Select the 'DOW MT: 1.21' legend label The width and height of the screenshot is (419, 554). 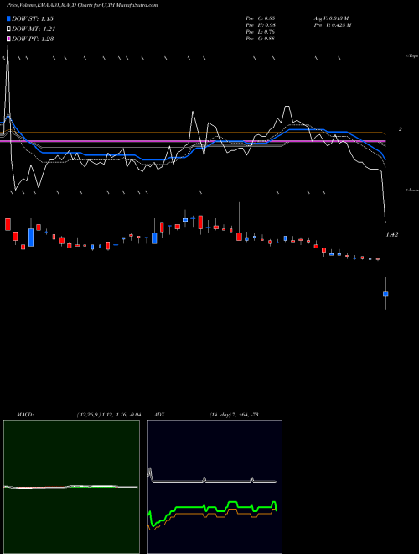34,29
